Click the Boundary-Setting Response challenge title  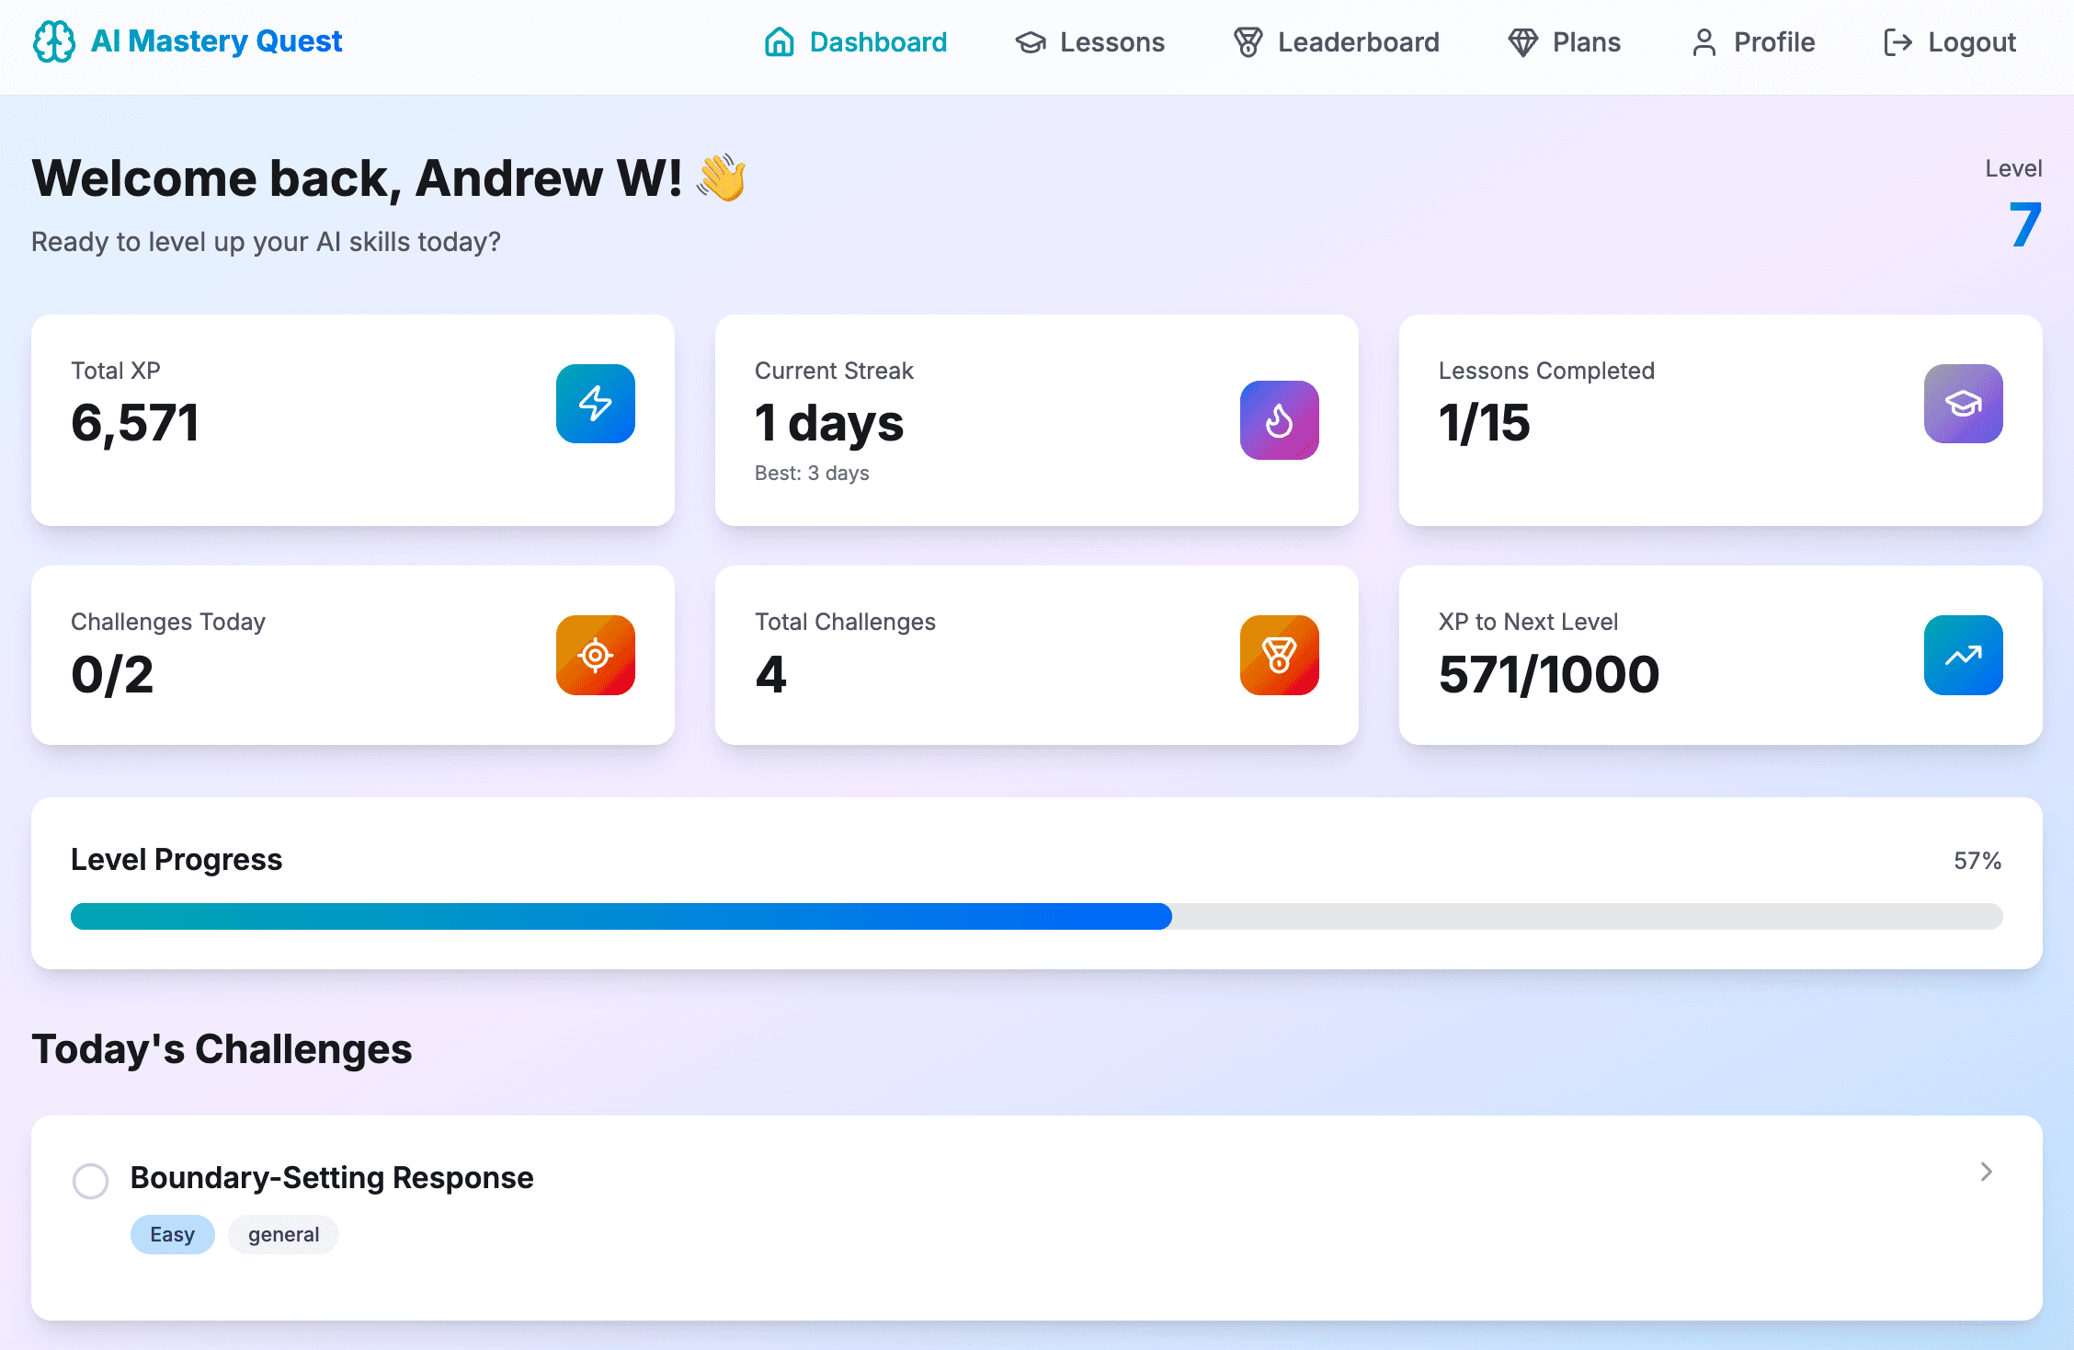pos(332,1177)
